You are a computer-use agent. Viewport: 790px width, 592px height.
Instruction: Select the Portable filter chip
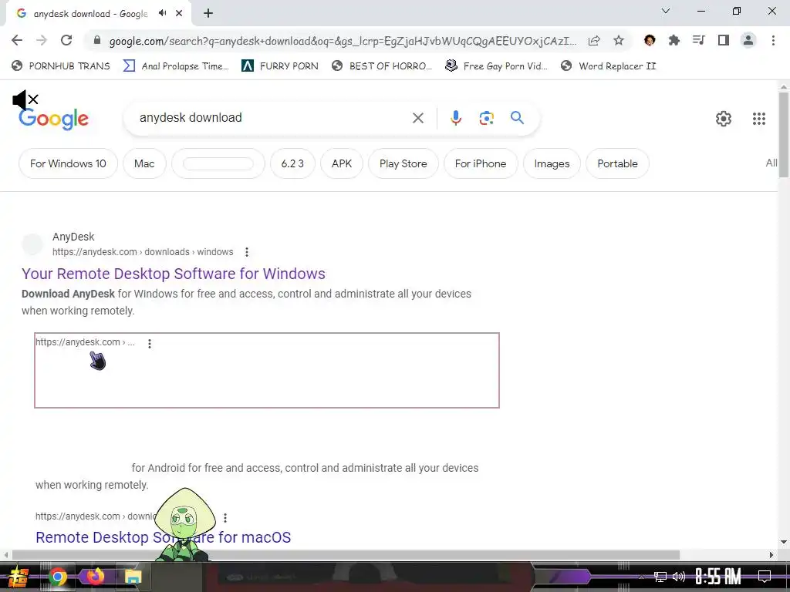[x=617, y=163]
